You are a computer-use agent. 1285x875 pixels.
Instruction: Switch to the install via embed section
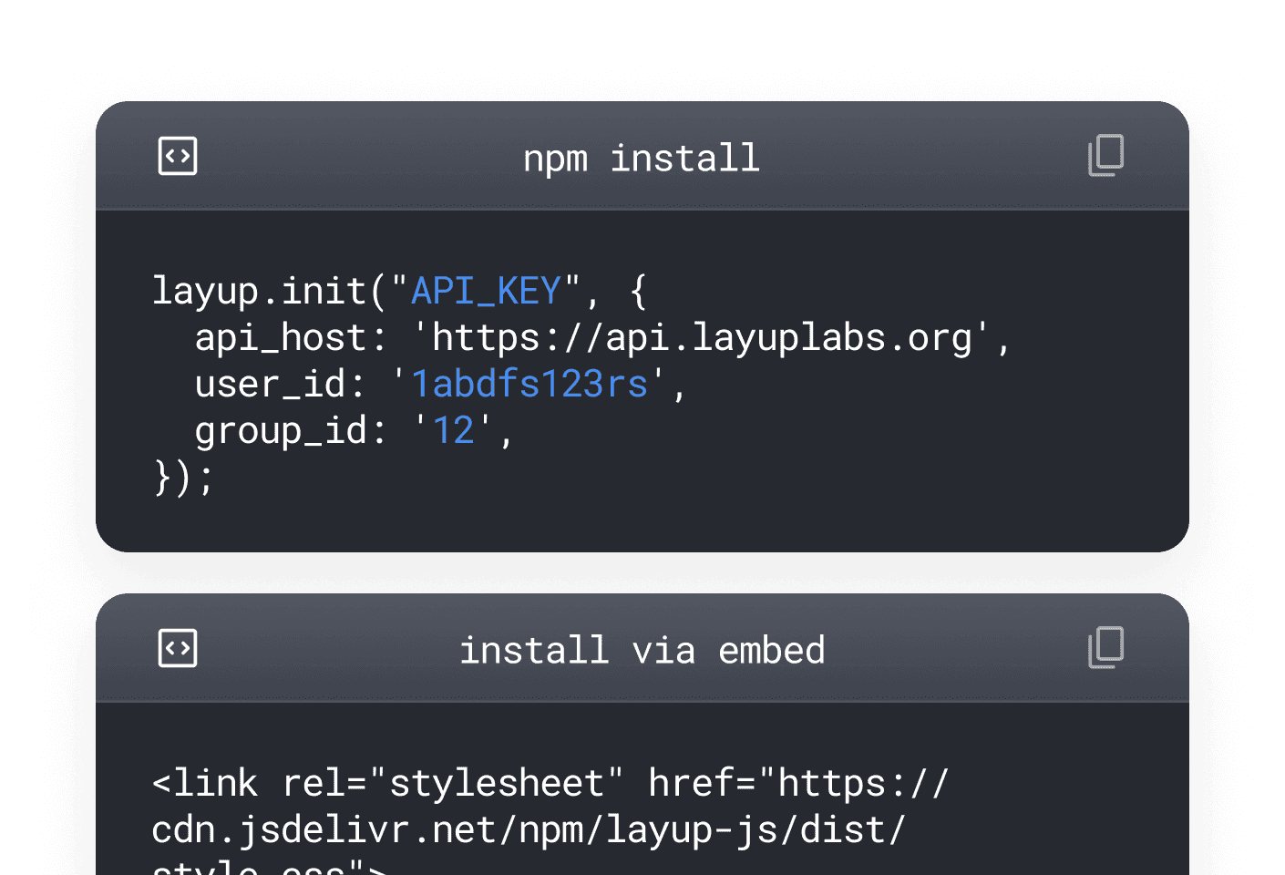pyautogui.click(x=642, y=649)
